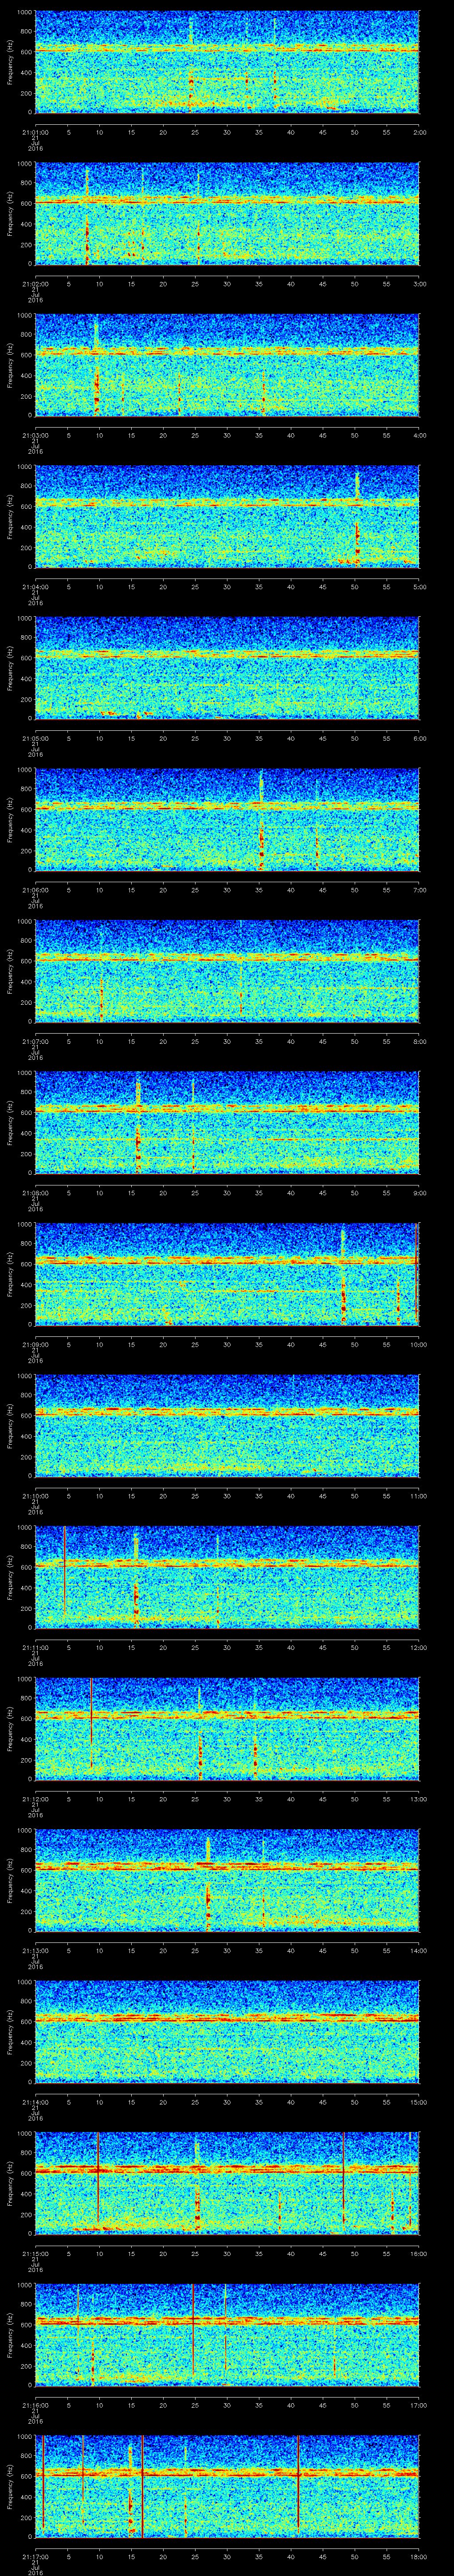Click the spectrogram for minute 21:03:00

(x=227, y=365)
